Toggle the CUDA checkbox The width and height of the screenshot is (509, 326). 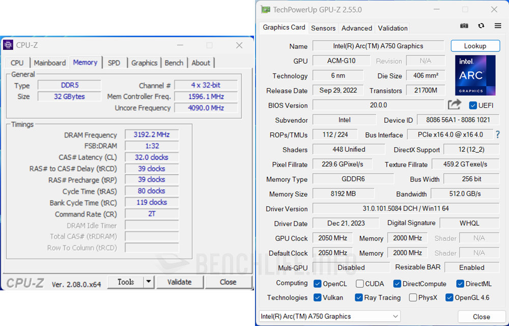tap(360, 284)
